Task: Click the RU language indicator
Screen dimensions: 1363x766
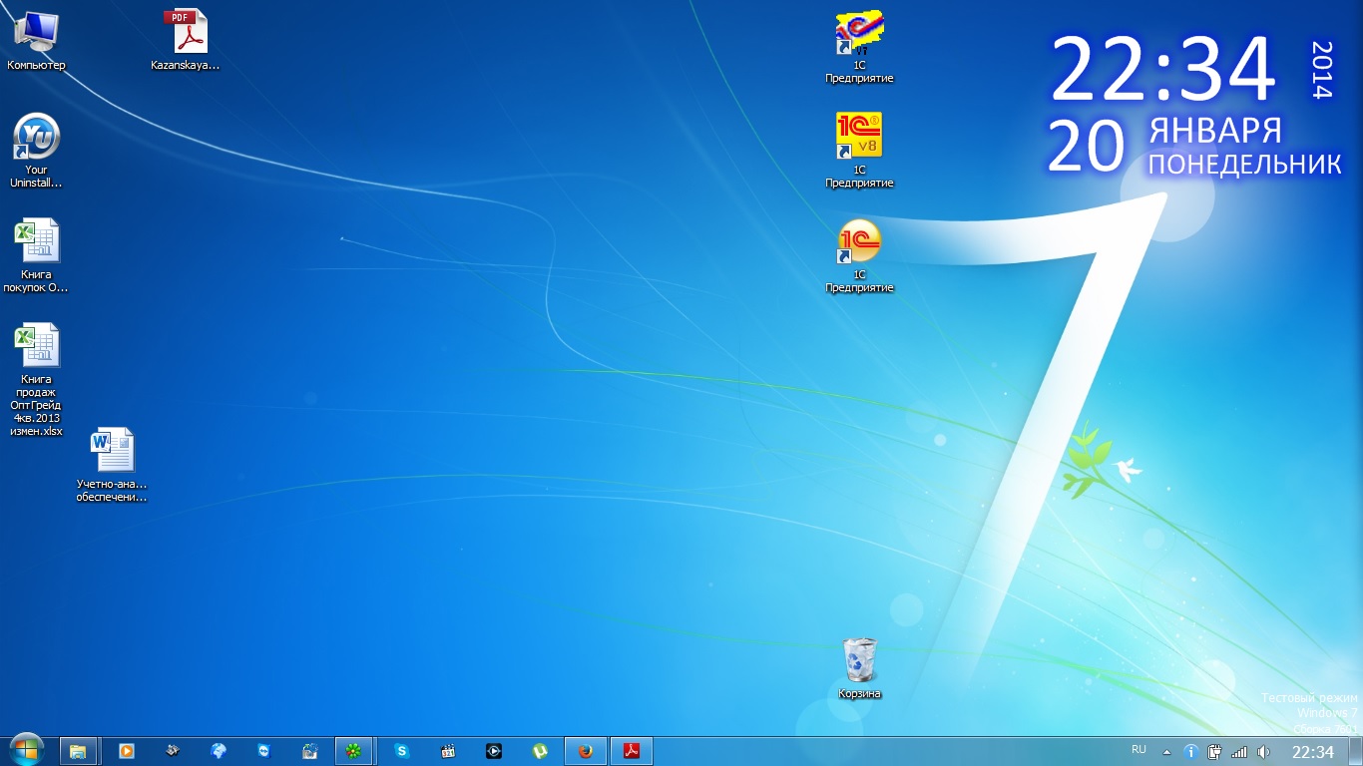Action: 1138,750
